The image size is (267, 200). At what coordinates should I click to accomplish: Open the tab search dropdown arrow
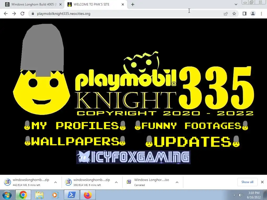236,4
